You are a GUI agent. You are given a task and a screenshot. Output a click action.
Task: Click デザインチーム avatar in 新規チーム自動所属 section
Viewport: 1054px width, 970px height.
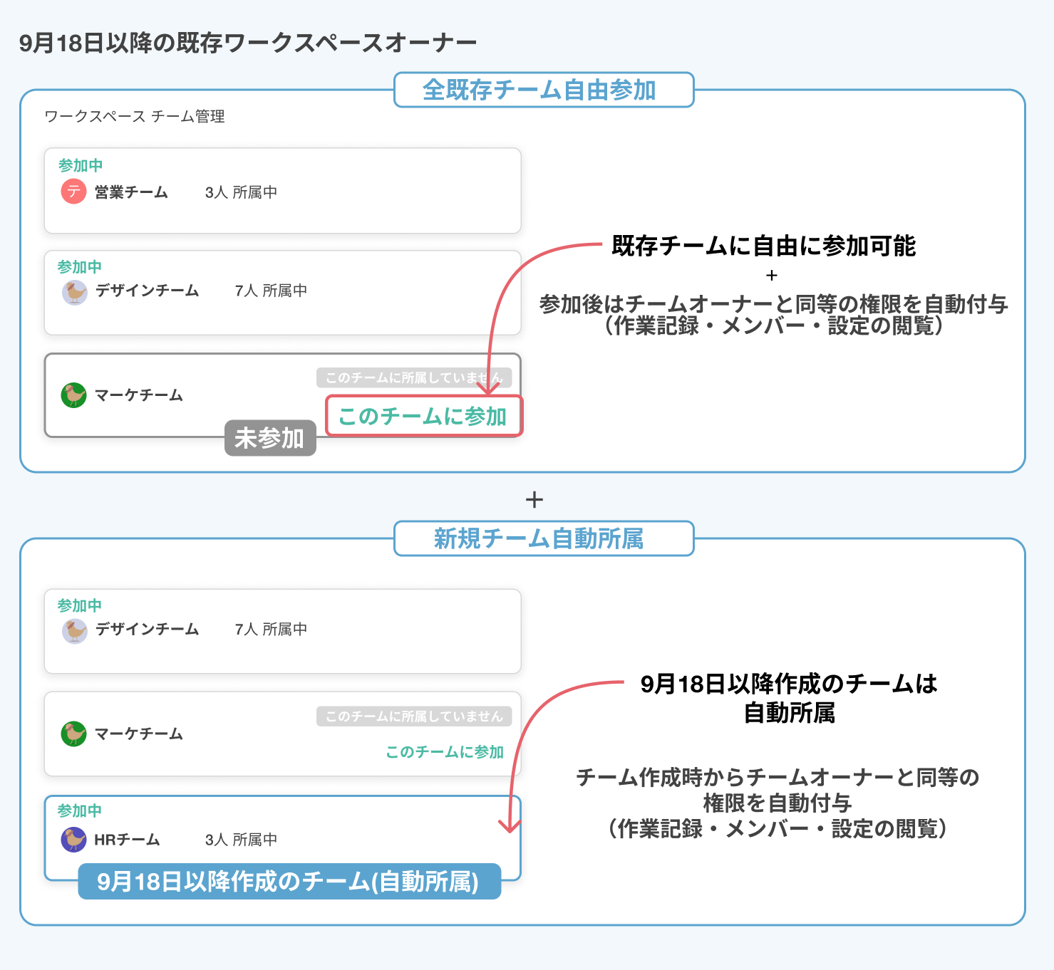[74, 630]
